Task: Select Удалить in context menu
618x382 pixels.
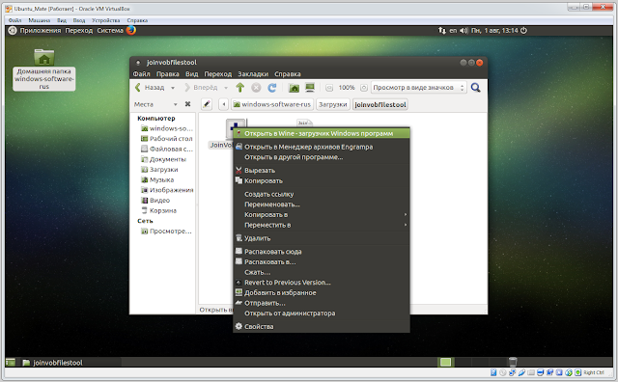Action: point(322,238)
